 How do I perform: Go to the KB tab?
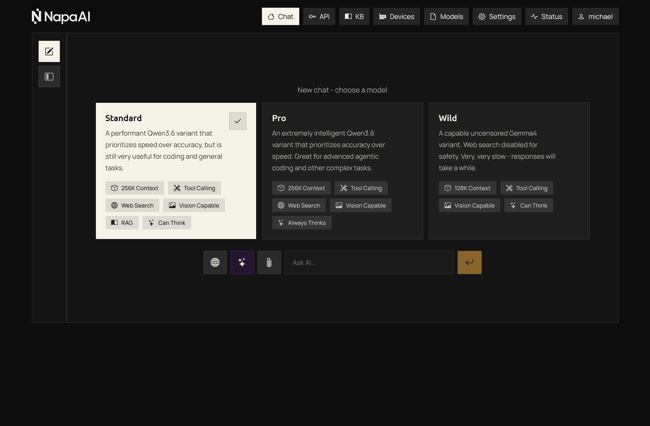(x=354, y=16)
